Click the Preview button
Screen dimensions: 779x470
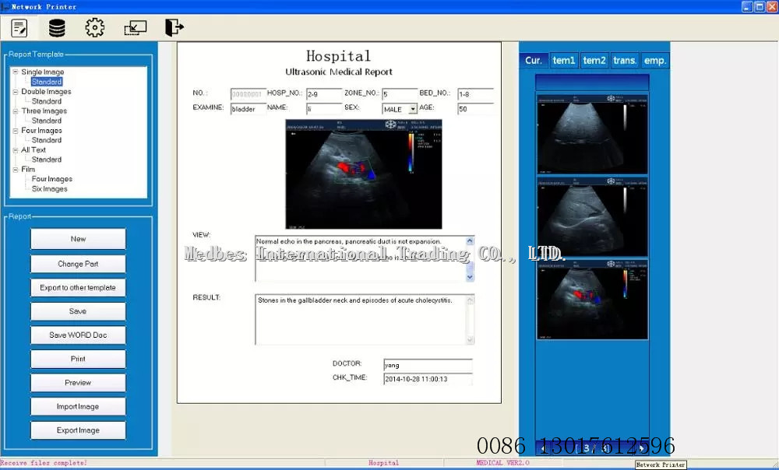tap(78, 383)
